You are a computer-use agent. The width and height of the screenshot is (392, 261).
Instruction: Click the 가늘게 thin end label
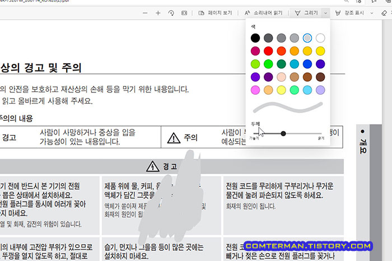(x=254, y=138)
